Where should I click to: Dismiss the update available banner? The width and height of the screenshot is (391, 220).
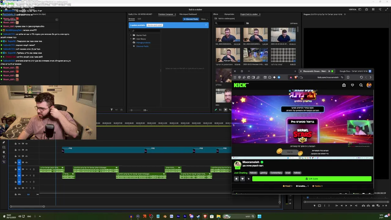point(206,25)
